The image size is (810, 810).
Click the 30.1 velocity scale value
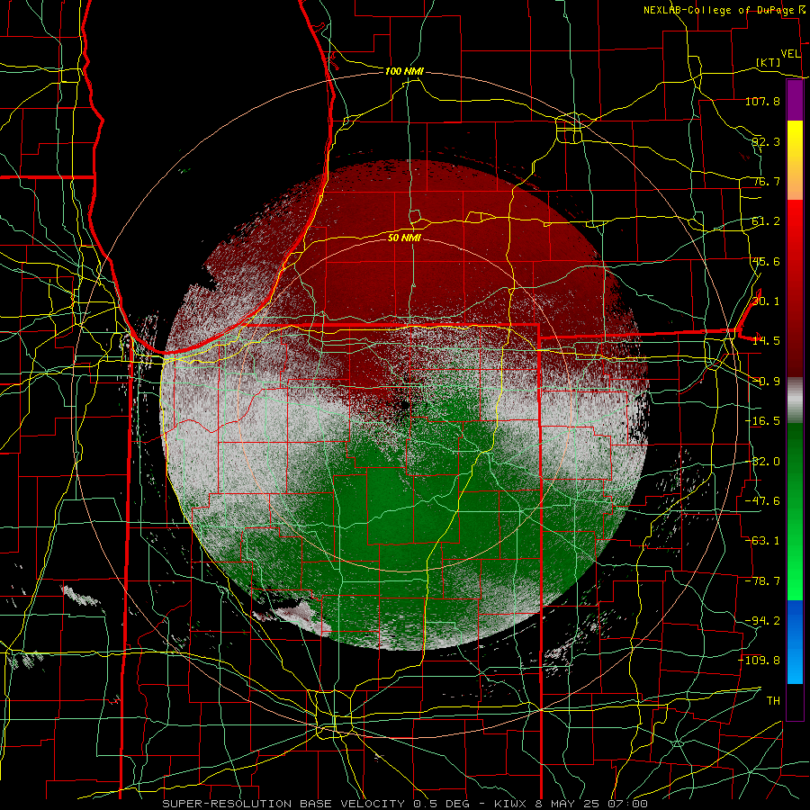766,301
